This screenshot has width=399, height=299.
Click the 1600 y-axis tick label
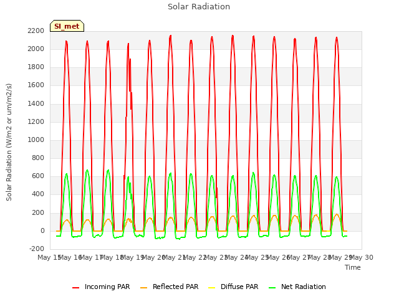click(36, 85)
